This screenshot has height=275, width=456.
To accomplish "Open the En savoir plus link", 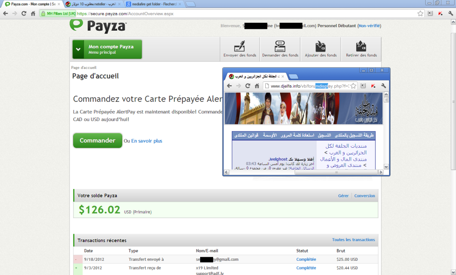I will pyautogui.click(x=147, y=141).
